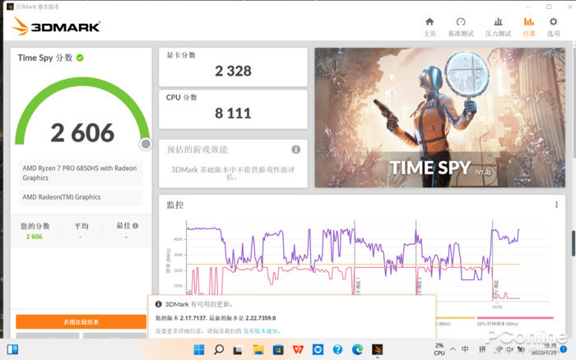Open the 基准测试 benchmarks tab

pos(461,27)
